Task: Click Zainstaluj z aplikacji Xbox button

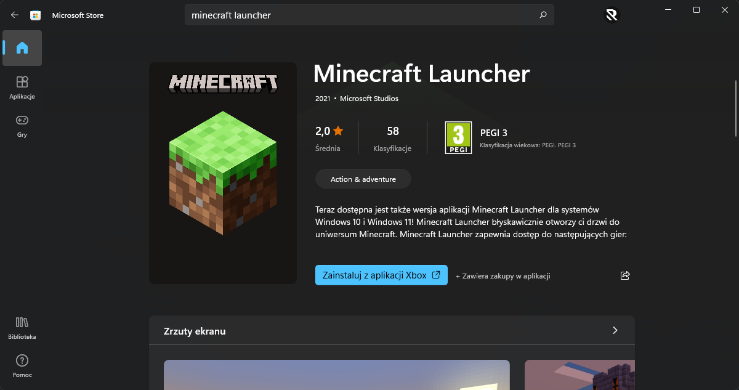Action: (381, 275)
